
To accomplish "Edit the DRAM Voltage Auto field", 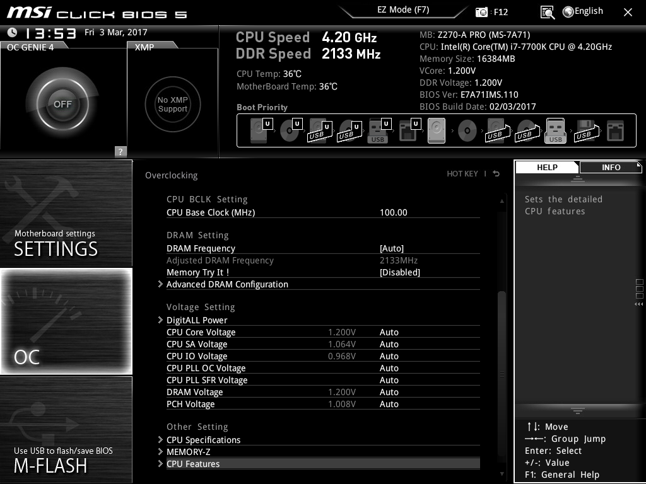I will click(x=389, y=392).
